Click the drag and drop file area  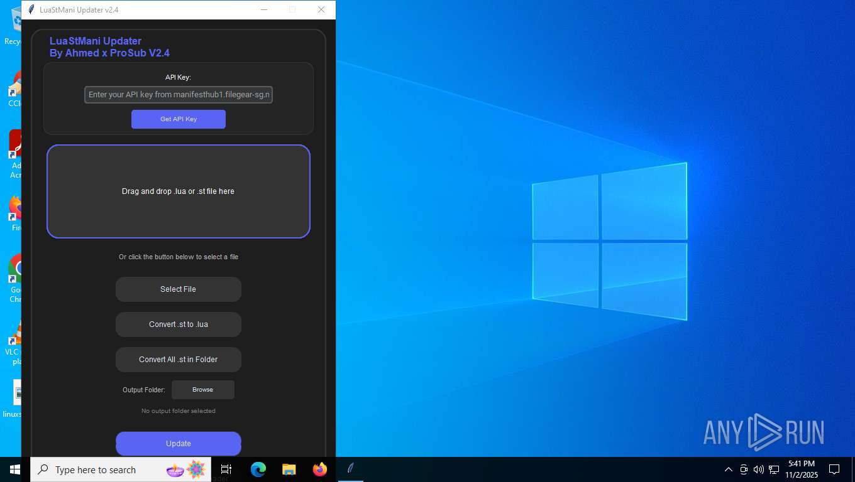[179, 191]
